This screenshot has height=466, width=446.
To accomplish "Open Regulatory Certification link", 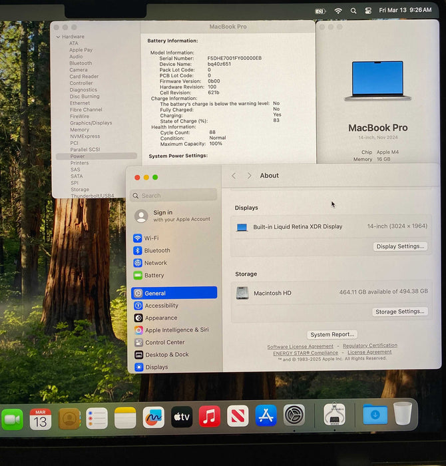I will click(x=370, y=346).
